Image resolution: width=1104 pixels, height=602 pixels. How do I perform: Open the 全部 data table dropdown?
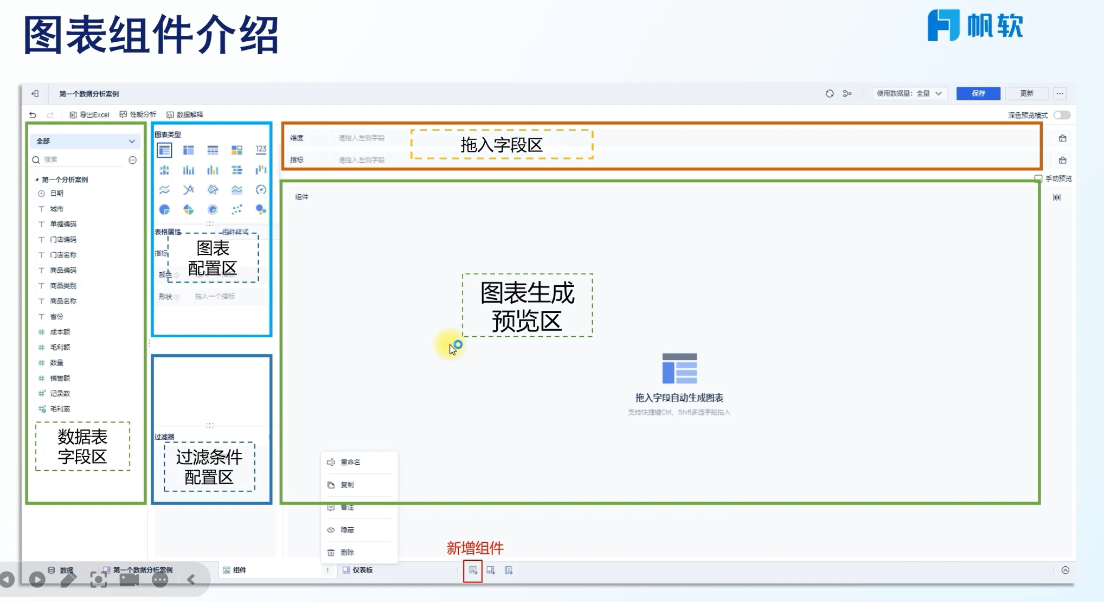[85, 141]
